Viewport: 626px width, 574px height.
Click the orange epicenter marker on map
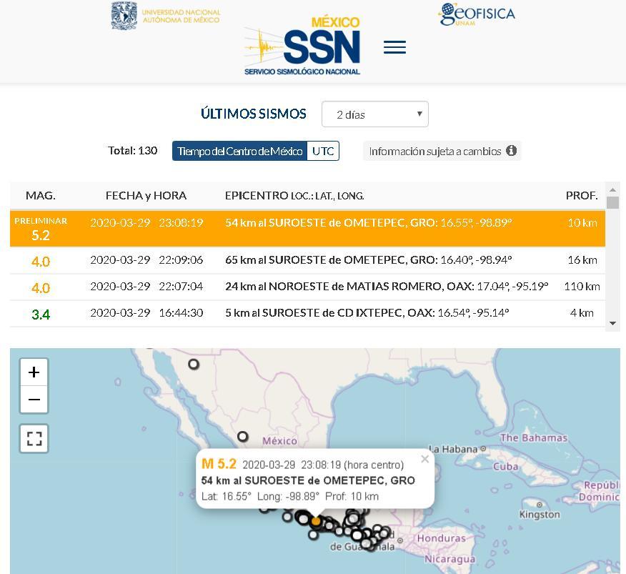click(316, 522)
